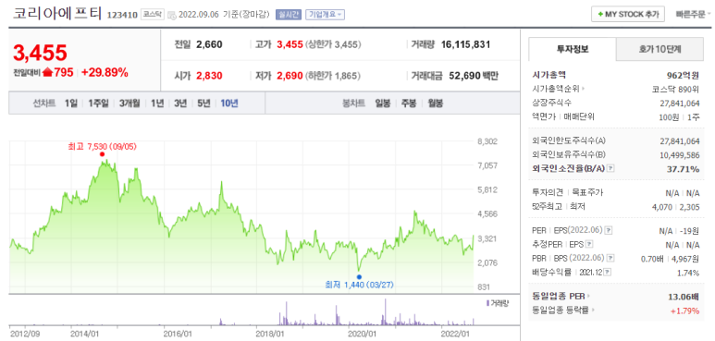Open the 기업개요 dropdown

coord(325,15)
